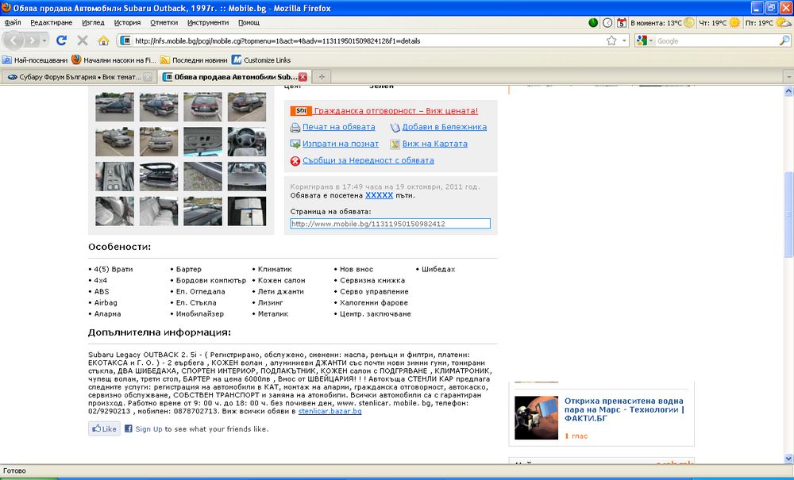
Task: Open the Customize Links bookmark
Action: [261, 60]
